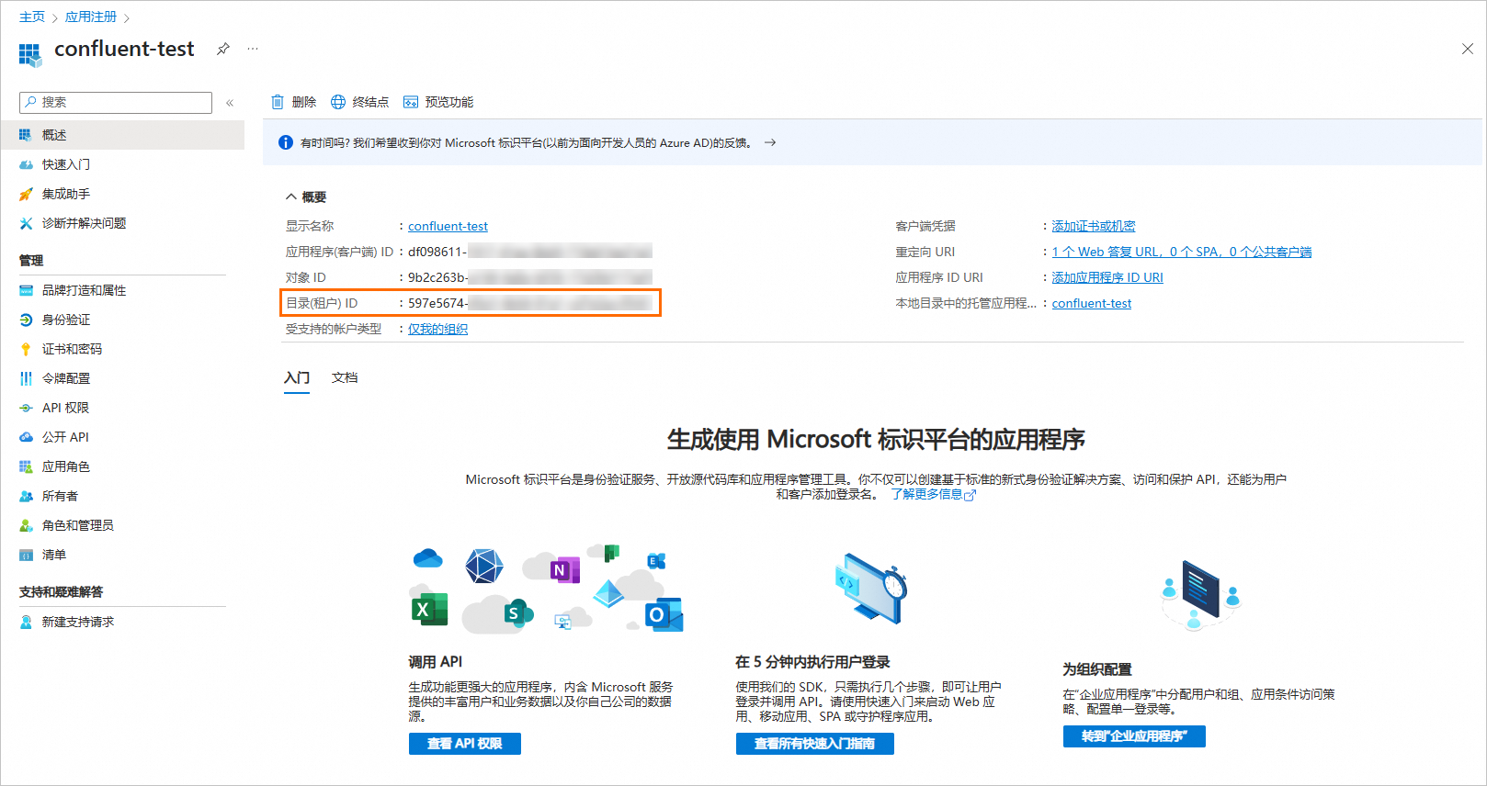Open the confluent-test display name link
The image size is (1487, 786).
coord(448,226)
